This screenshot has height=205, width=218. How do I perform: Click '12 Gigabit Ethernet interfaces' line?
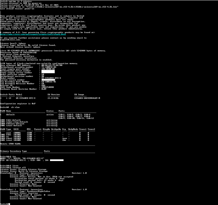pyautogui.click(x=18, y=58)
